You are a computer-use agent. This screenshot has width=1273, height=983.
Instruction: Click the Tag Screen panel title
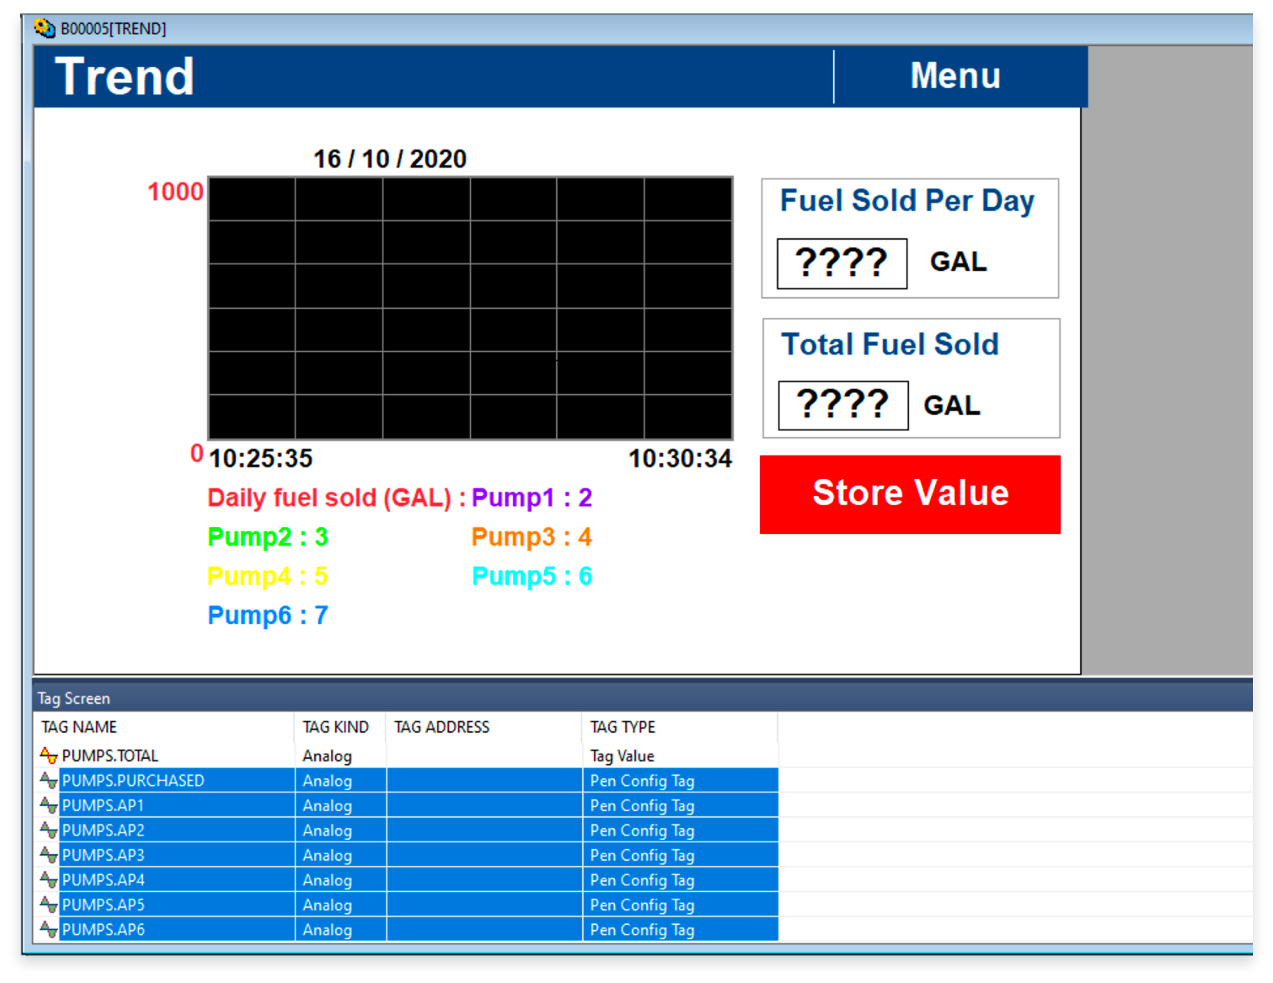(x=74, y=699)
